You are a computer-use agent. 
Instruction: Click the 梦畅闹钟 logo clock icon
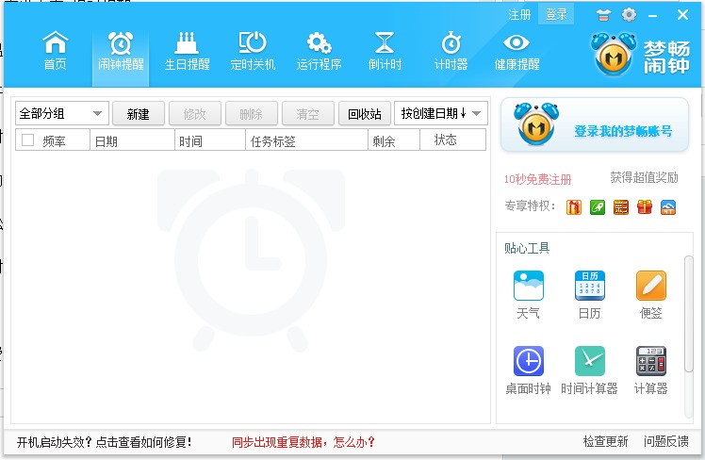[x=614, y=55]
